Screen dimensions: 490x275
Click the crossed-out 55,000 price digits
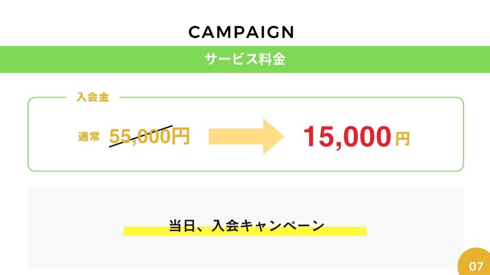[x=140, y=137]
